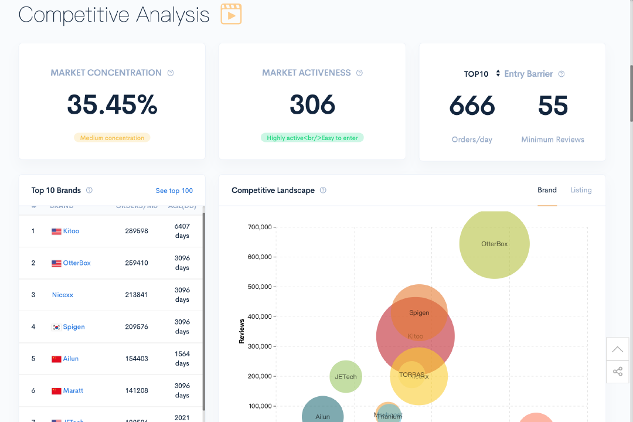
Task: Open the video tutorial icon beside Competitive Analysis
Action: coord(231,14)
